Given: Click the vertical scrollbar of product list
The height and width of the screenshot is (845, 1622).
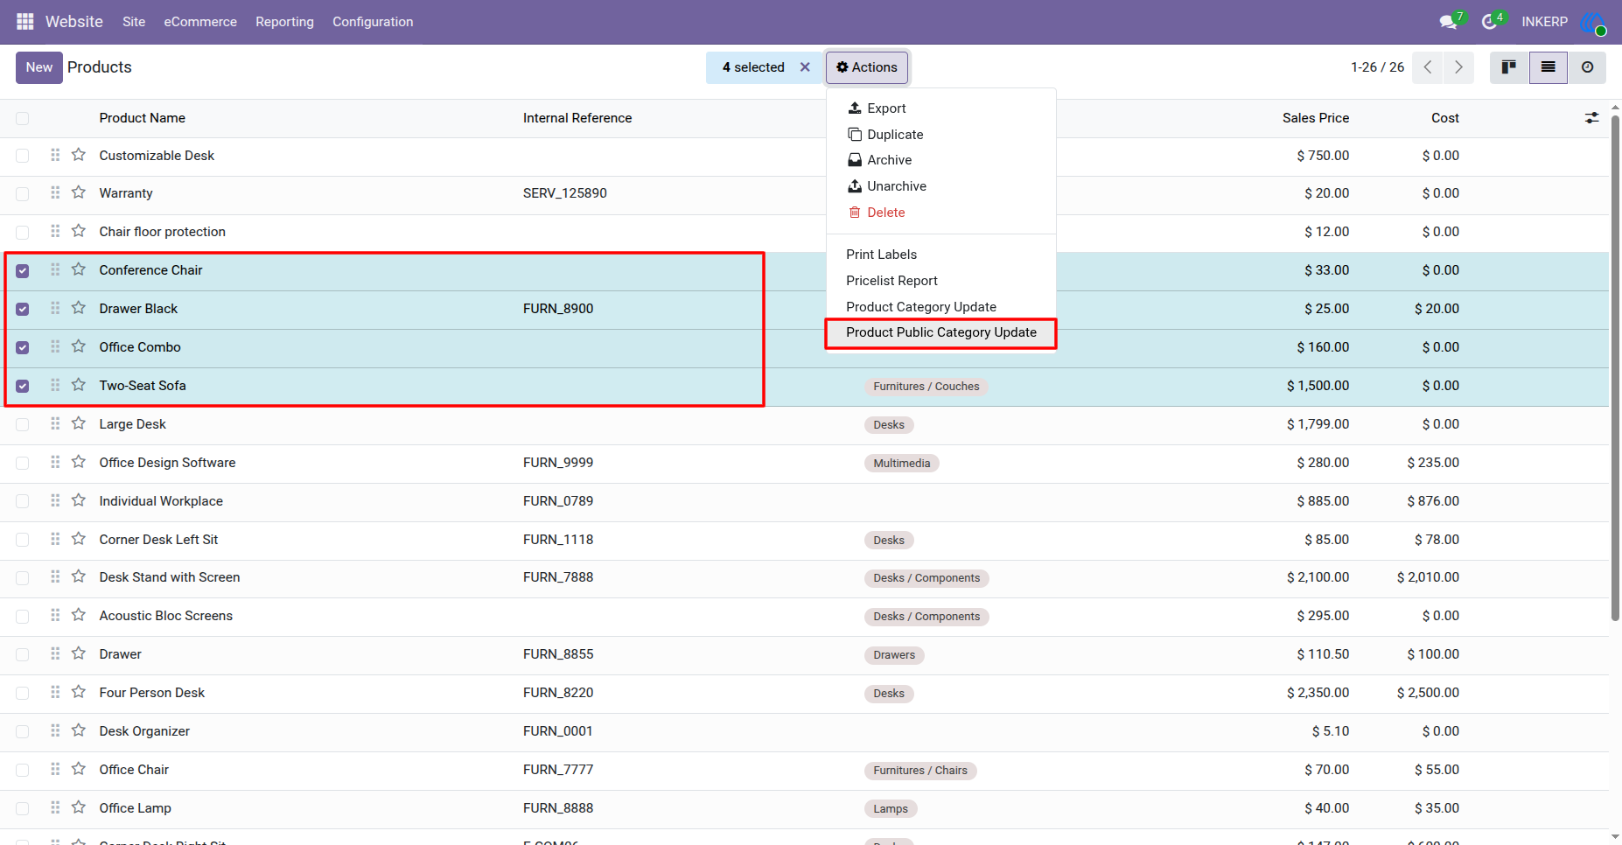Looking at the screenshot, I should pos(1615,367).
